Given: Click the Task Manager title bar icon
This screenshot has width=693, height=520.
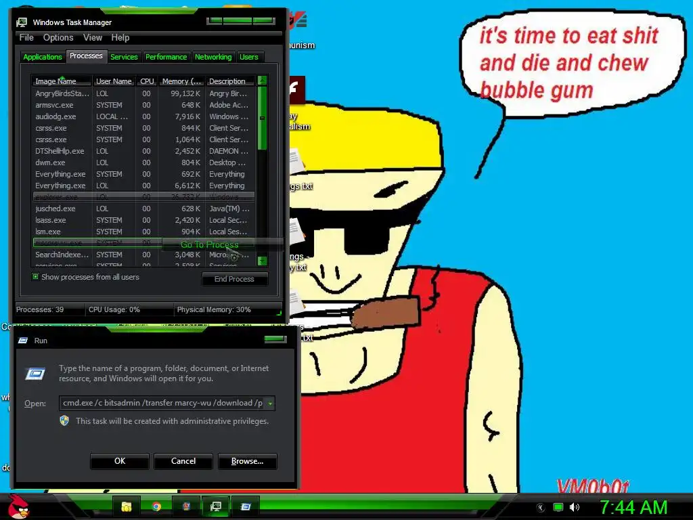Looking at the screenshot, I should (22, 22).
